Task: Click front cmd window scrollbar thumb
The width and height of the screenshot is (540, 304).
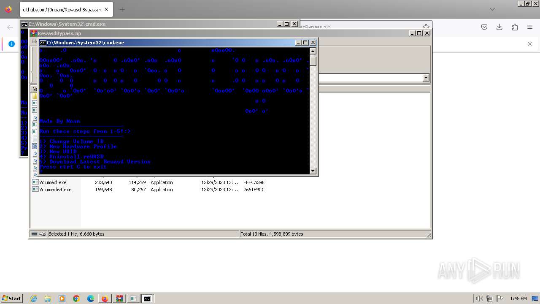Action: click(313, 61)
